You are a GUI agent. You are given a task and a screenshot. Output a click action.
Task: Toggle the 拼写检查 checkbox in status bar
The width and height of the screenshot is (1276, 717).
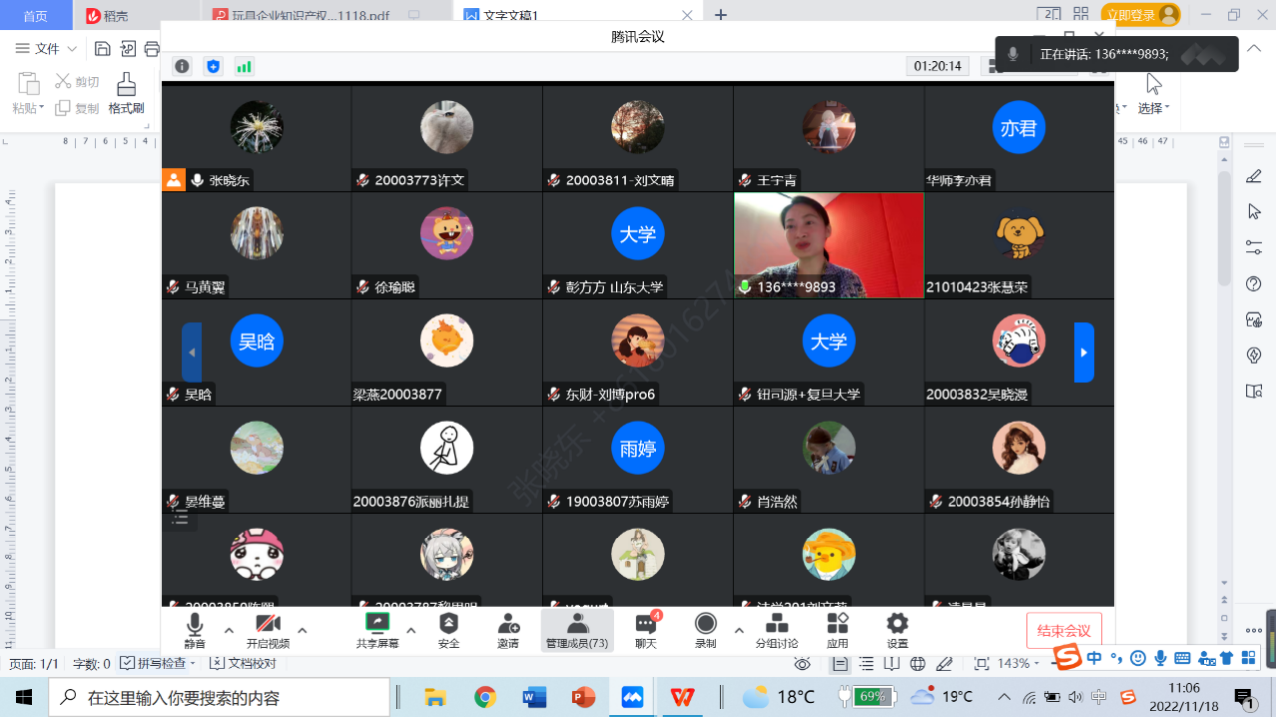point(128,663)
